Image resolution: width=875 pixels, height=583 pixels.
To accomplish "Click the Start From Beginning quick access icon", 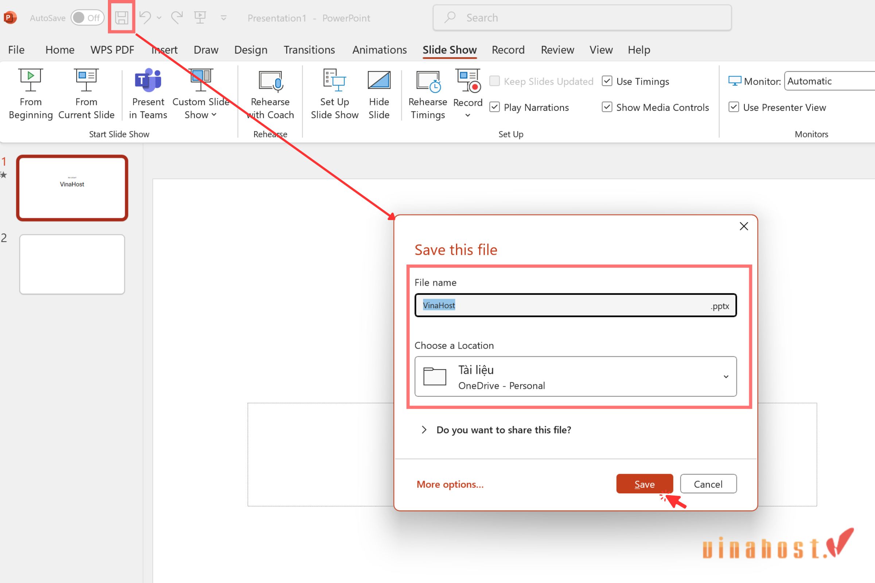I will tap(200, 17).
